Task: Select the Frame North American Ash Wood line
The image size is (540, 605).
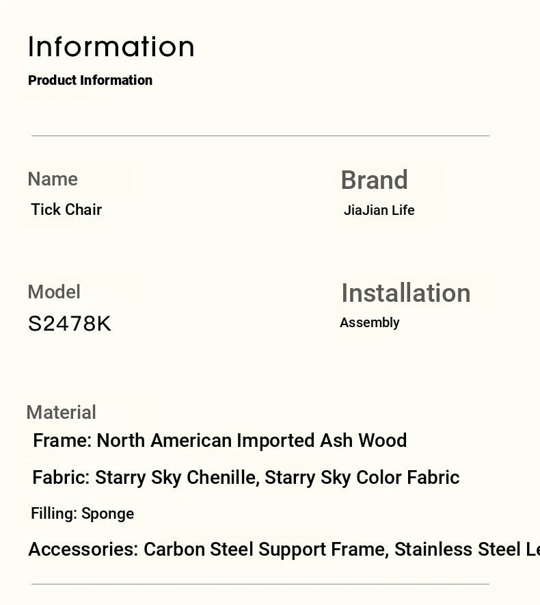Action: [x=219, y=440]
